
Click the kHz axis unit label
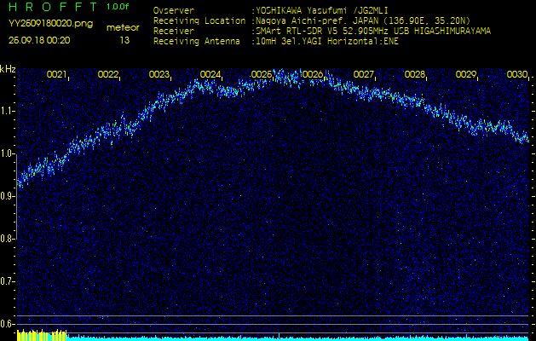tap(8, 69)
